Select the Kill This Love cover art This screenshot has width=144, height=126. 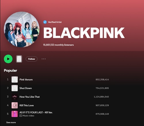[15, 105]
